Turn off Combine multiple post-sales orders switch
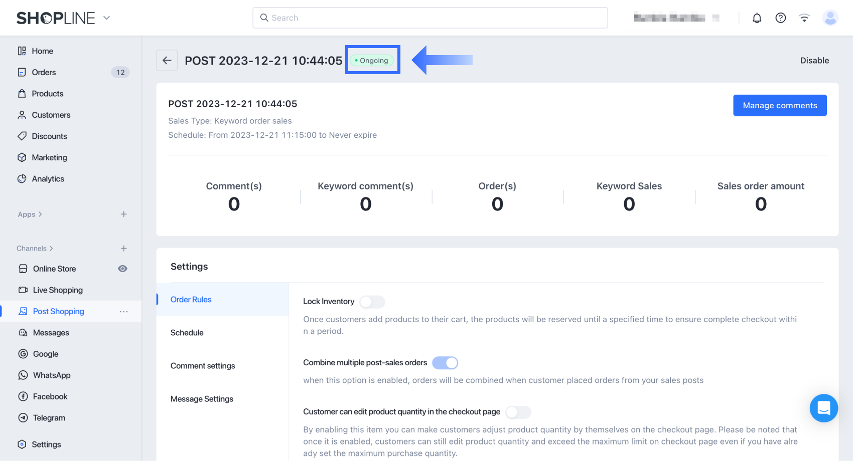The height and width of the screenshot is (461, 853). (445, 363)
